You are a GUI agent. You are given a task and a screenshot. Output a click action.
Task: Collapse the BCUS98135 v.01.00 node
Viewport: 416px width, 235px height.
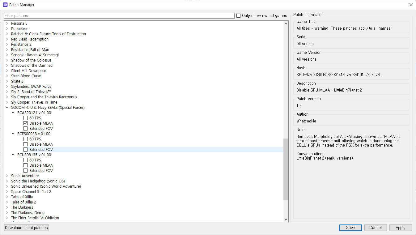click(x=13, y=155)
